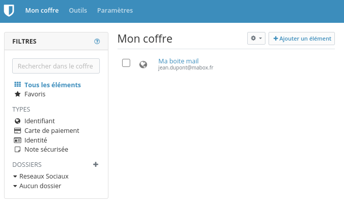Click Ajouter un élément button
The height and width of the screenshot is (212, 344).
(301, 39)
